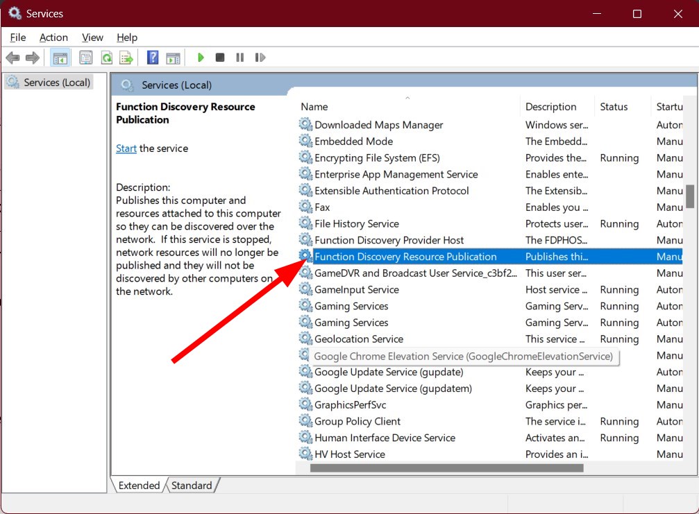Viewport: 699px width, 514px height.
Task: Click the Restart Service toolbar icon
Action: coord(260,58)
